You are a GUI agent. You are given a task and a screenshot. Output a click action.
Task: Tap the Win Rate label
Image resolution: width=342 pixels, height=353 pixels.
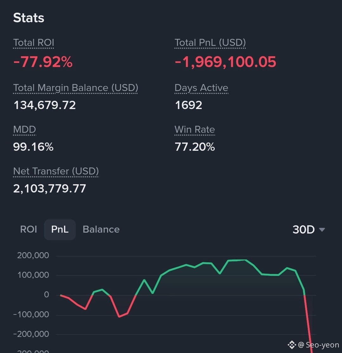click(195, 130)
